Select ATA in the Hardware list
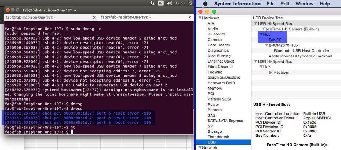Screen dimensions: 341x150 [211, 23]
